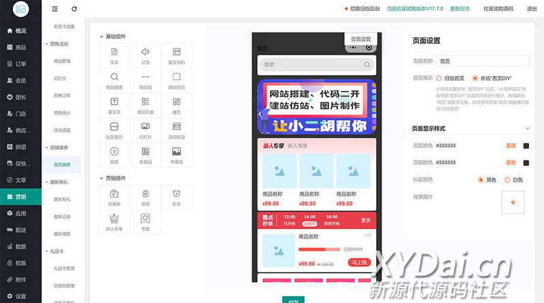Add the 浮动按钮 floating button component
The height and width of the screenshot is (303, 544).
[x=176, y=131]
